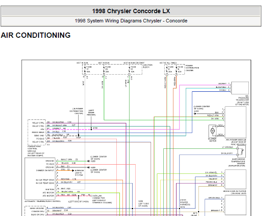Viewport: 263px width, 216px height.
Task: Click the AIR CONDITIONING heading
Action: 36,35
